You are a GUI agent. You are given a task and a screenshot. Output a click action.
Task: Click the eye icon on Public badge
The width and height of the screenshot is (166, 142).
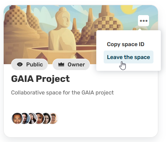(20, 64)
